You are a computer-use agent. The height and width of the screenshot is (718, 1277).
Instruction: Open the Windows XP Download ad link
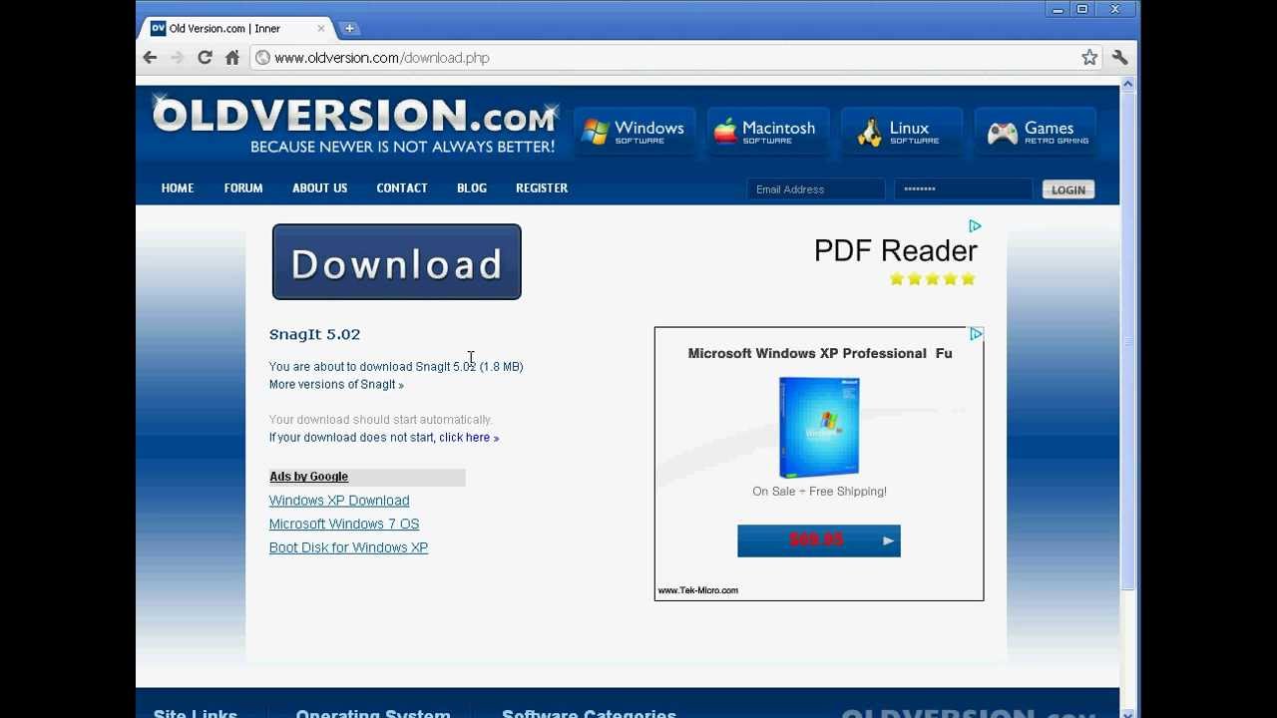pos(339,501)
